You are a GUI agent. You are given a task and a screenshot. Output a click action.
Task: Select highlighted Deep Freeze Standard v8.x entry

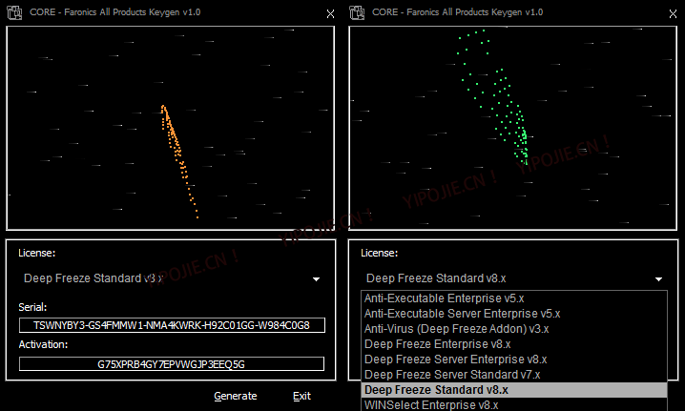(x=514, y=390)
